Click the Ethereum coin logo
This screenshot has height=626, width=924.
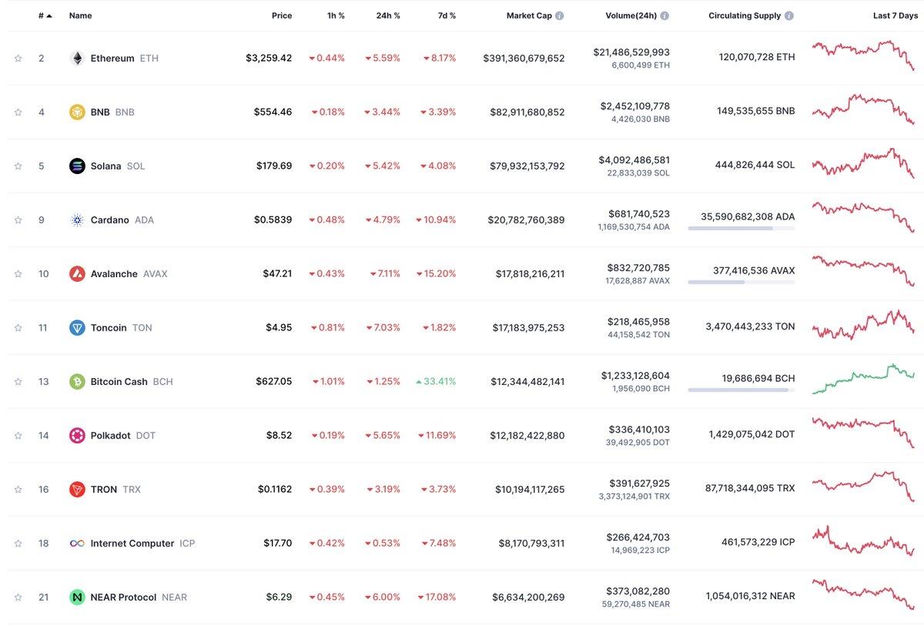tap(77, 59)
